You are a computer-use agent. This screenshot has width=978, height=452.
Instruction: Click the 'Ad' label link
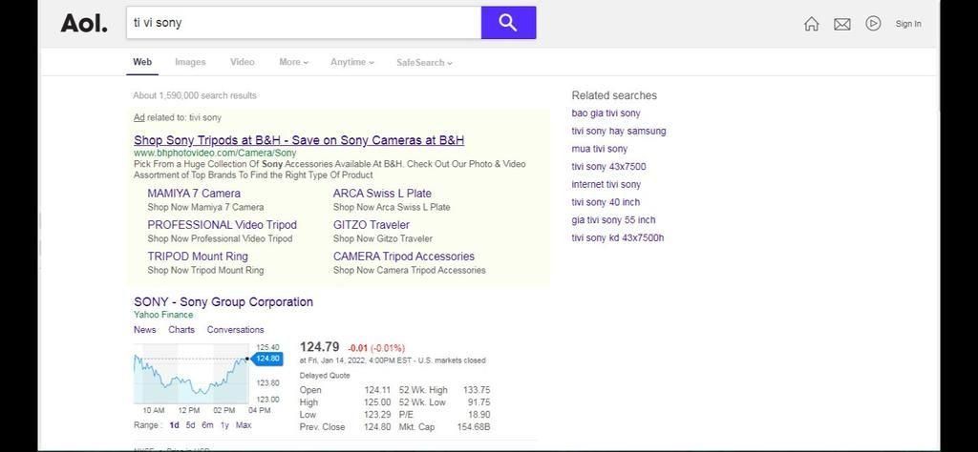click(138, 117)
